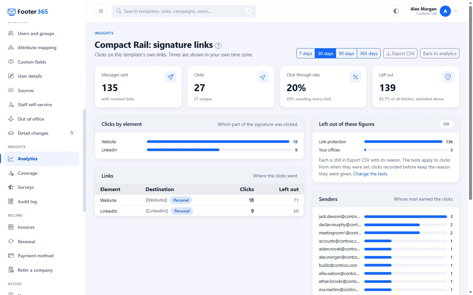Open the Alex Morgan avatar menu

click(445, 11)
